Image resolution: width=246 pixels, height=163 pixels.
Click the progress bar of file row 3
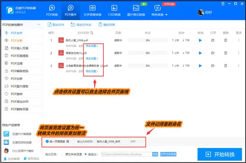click(148, 66)
